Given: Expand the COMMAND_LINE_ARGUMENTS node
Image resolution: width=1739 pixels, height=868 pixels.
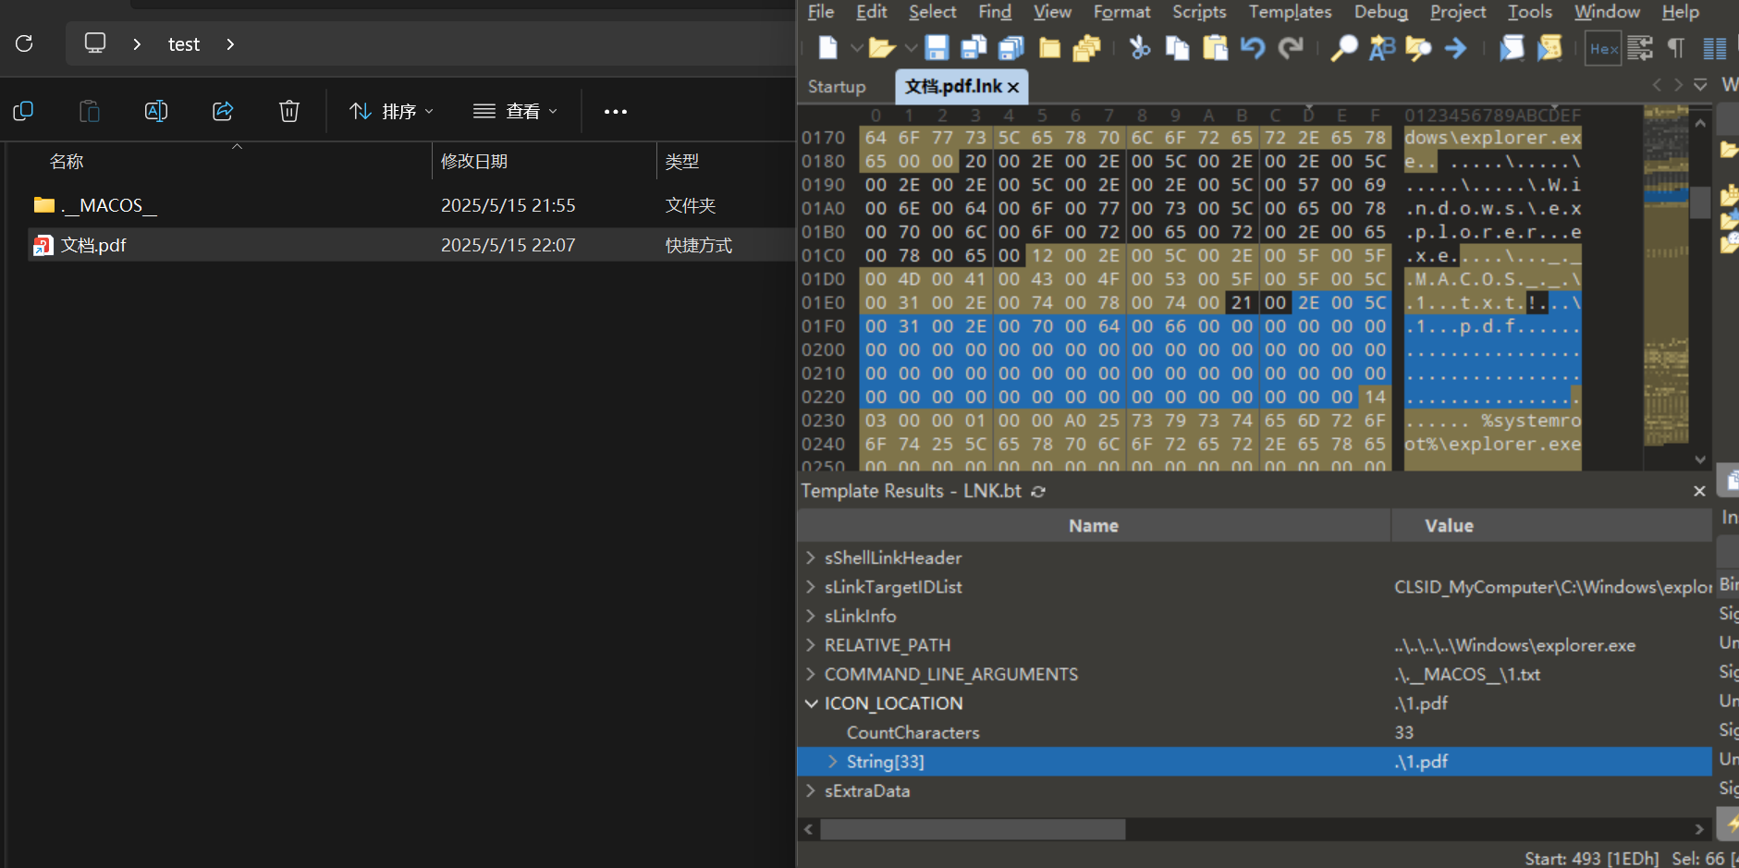Looking at the screenshot, I should click(x=811, y=674).
